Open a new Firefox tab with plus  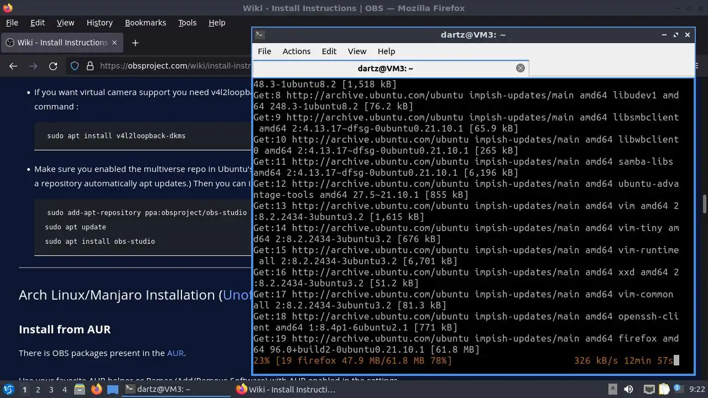[x=135, y=43]
